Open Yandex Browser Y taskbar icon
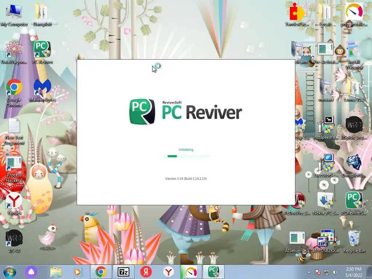The height and width of the screenshot is (279, 372). click(169, 272)
